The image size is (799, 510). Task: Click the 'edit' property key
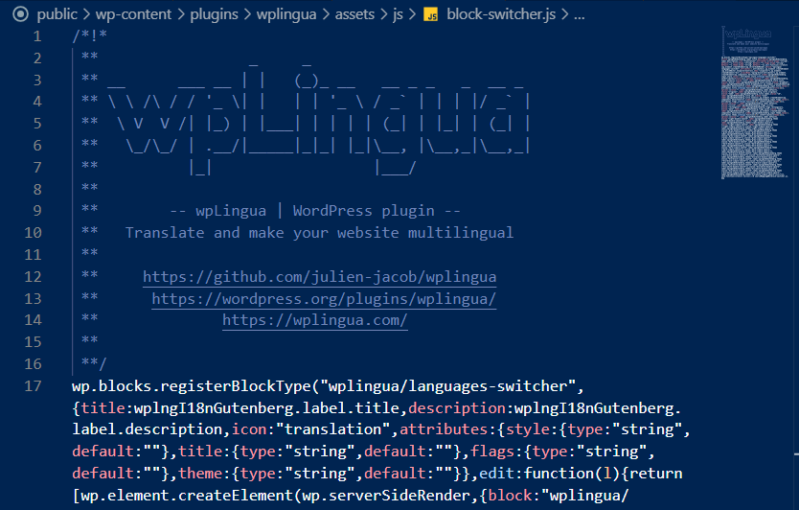[x=496, y=474]
